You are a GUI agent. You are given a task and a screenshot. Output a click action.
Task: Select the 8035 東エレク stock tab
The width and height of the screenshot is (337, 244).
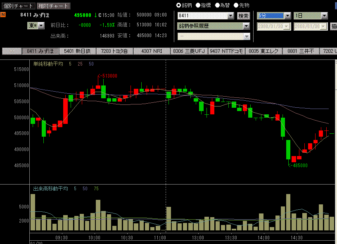(x=263, y=51)
